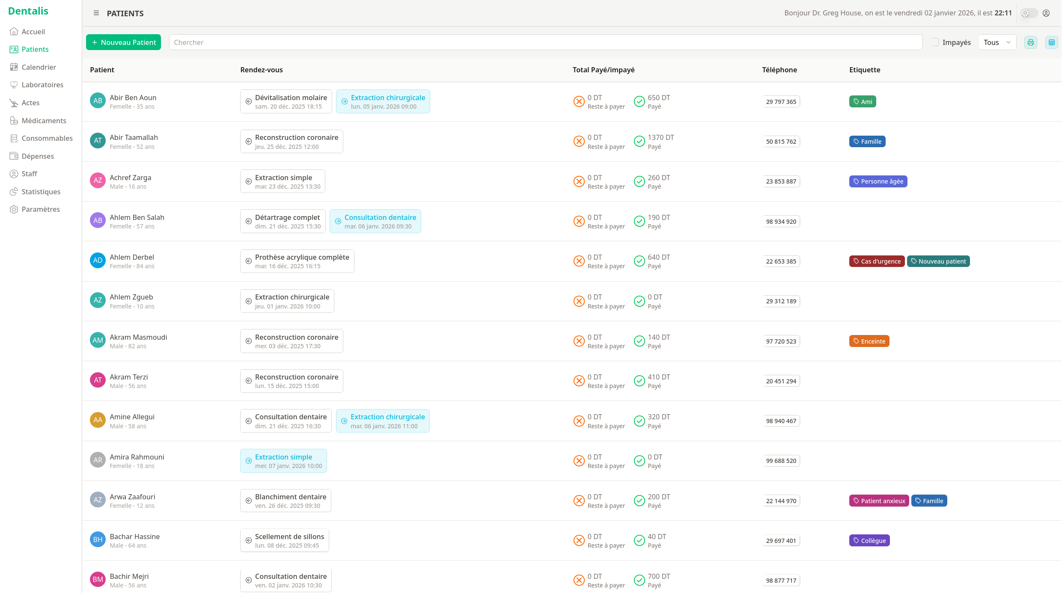
Task: Select the Médicaments pill icon in sidebar
Action: pos(14,120)
